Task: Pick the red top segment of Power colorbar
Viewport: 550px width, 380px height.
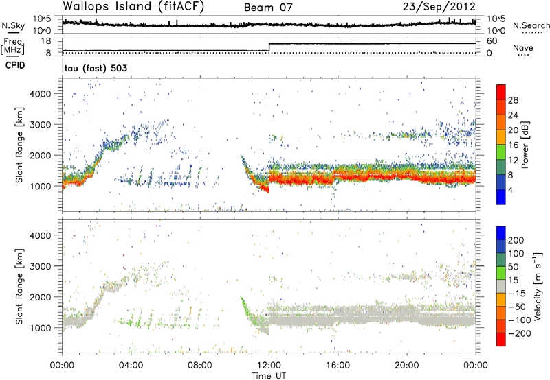Action: 501,93
